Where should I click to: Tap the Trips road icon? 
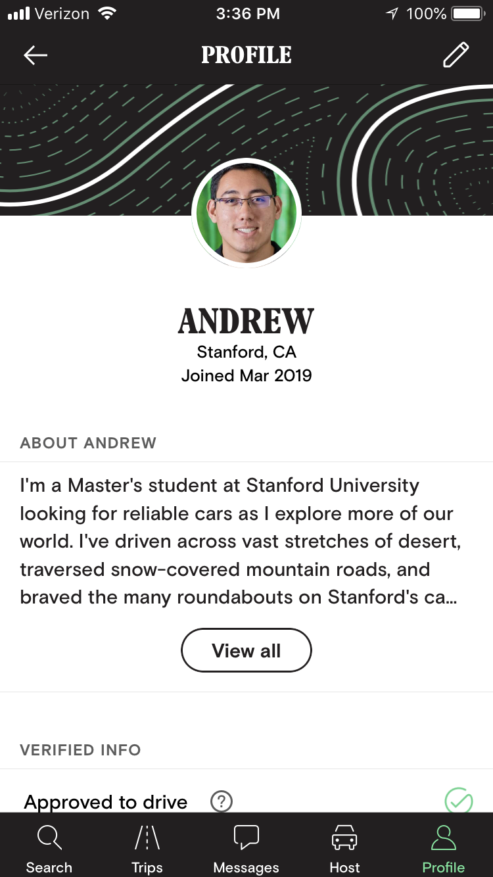click(x=147, y=838)
